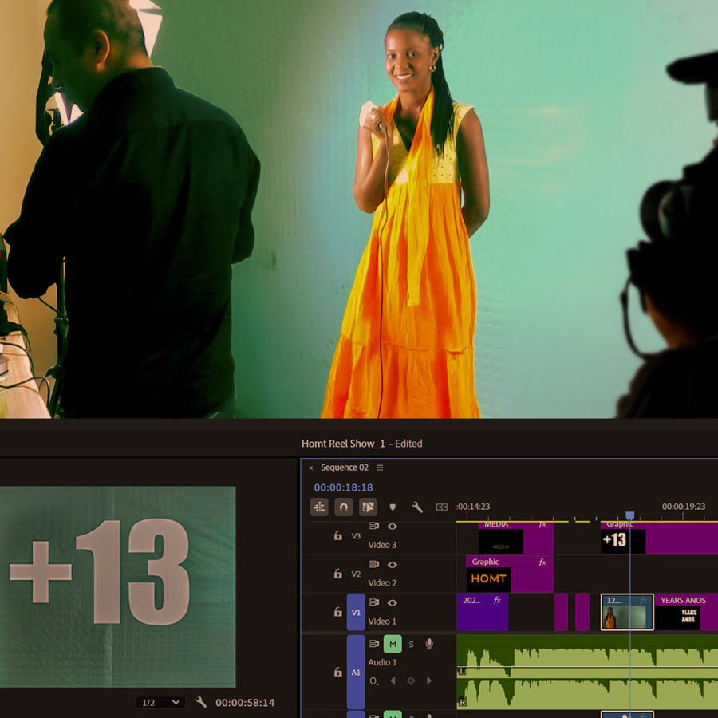718x718 pixels.
Task: Click the Video 2 track name
Action: (382, 583)
